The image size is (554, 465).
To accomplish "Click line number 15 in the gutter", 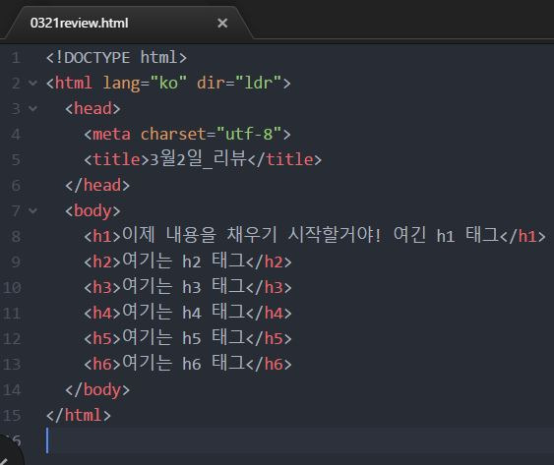I will pyautogui.click(x=12, y=416).
